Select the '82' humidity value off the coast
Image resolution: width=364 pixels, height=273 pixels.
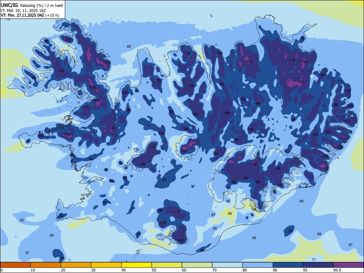tap(22, 220)
